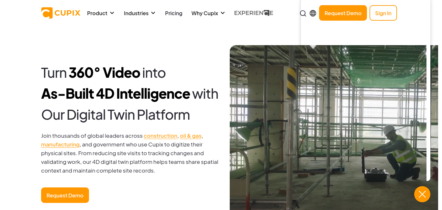This screenshot has height=210, width=442.
Task: Expand the Industries dropdown chevron
Action: [153, 13]
